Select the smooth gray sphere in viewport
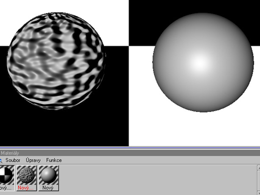Viewport: 260px width, 195px height. (203, 62)
